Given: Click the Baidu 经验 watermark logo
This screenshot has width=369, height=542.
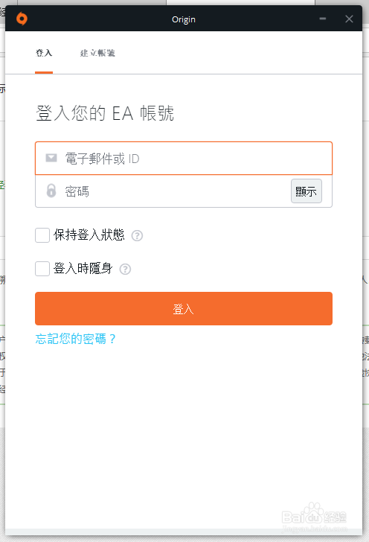Looking at the screenshot, I should [x=315, y=516].
